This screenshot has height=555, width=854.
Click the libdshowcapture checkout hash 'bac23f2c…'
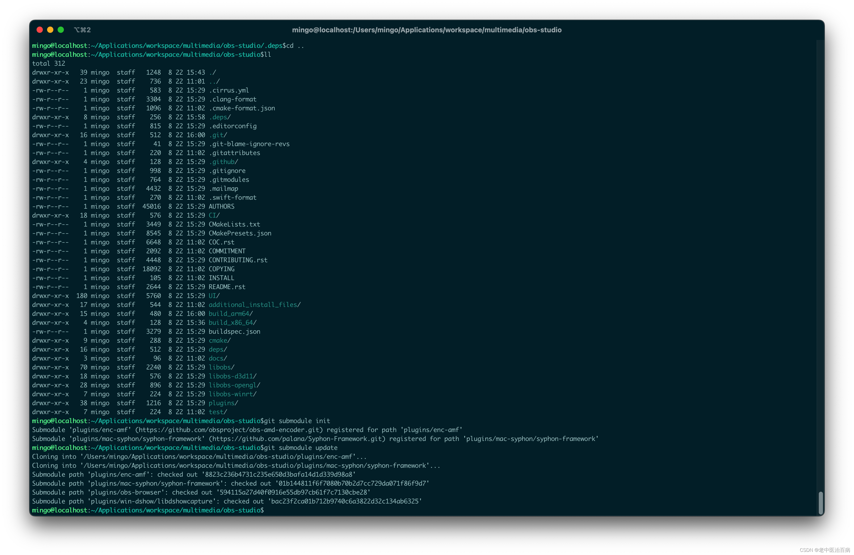pyautogui.click(x=345, y=502)
